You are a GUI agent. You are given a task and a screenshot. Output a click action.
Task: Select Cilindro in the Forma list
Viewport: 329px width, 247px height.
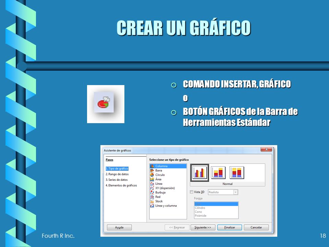point(216,208)
